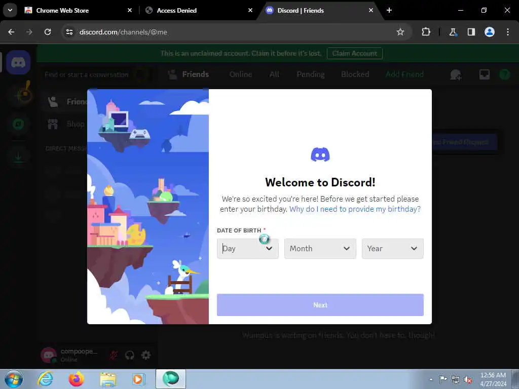Click the Action Center flag tray icon
Image resolution: width=519 pixels, height=389 pixels.
tap(443, 379)
